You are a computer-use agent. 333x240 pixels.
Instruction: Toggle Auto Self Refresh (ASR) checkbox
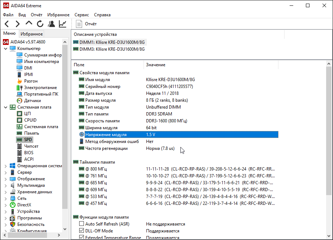click(x=82, y=224)
